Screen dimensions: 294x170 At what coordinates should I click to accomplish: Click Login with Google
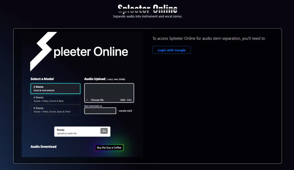coord(172,50)
